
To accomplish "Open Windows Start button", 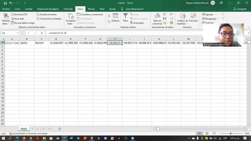I will [3, 138].
